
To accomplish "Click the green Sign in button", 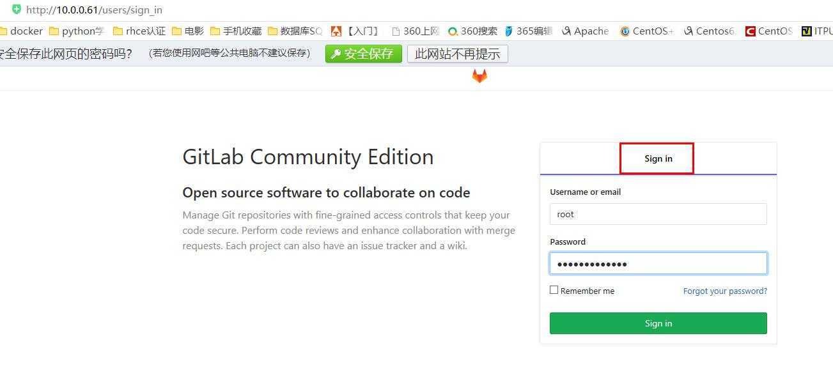I will click(x=658, y=323).
